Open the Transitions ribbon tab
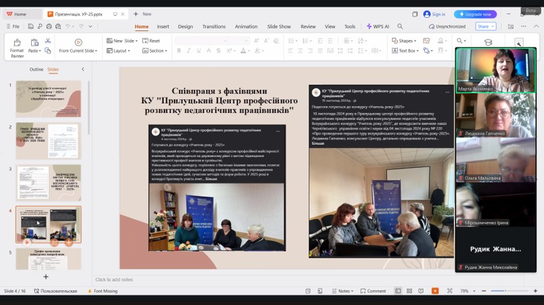 click(214, 26)
